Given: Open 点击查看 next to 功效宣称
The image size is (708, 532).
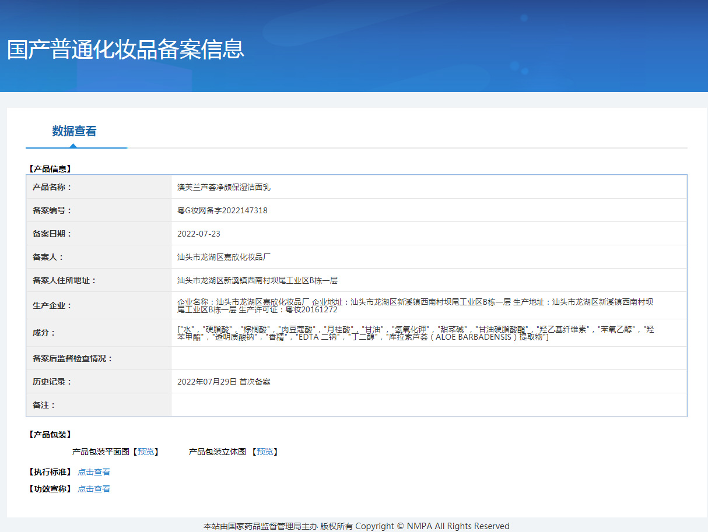Looking at the screenshot, I should click(94, 489).
